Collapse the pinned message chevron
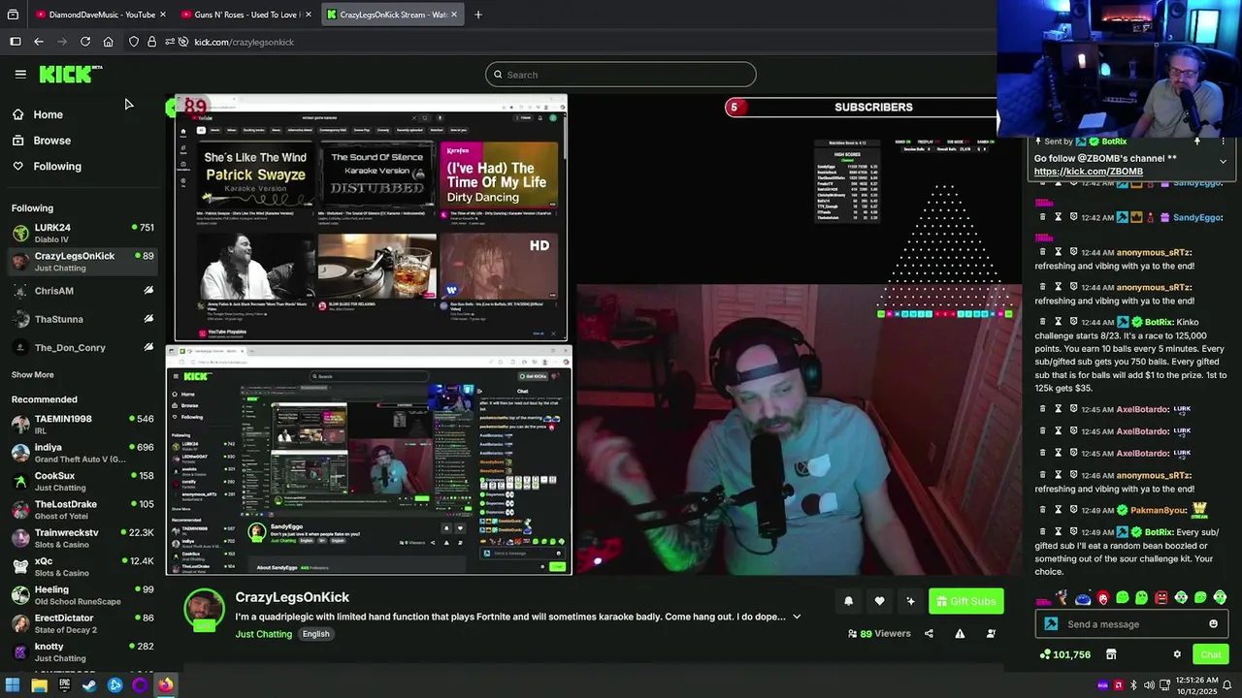Viewport: 1242px width, 698px height. tap(1223, 162)
